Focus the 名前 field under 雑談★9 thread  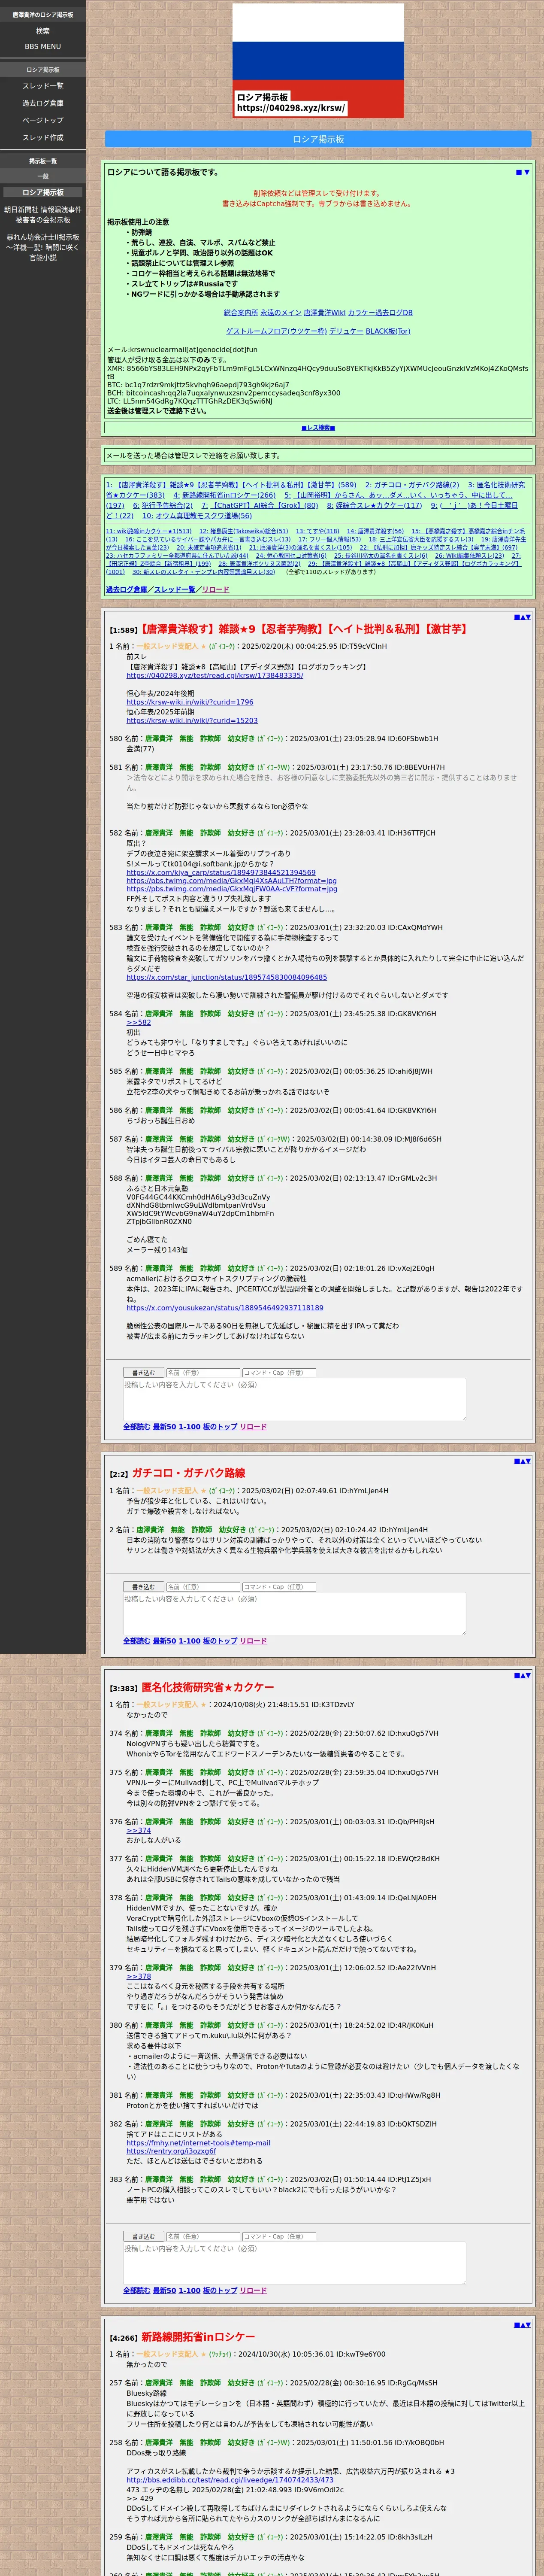(x=203, y=1372)
